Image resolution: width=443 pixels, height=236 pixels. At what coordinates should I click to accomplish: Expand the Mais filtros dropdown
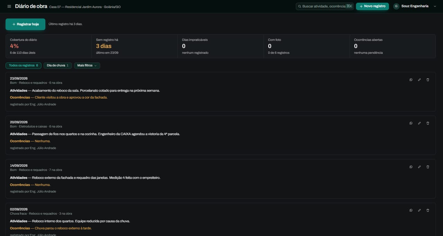pyautogui.click(x=87, y=66)
